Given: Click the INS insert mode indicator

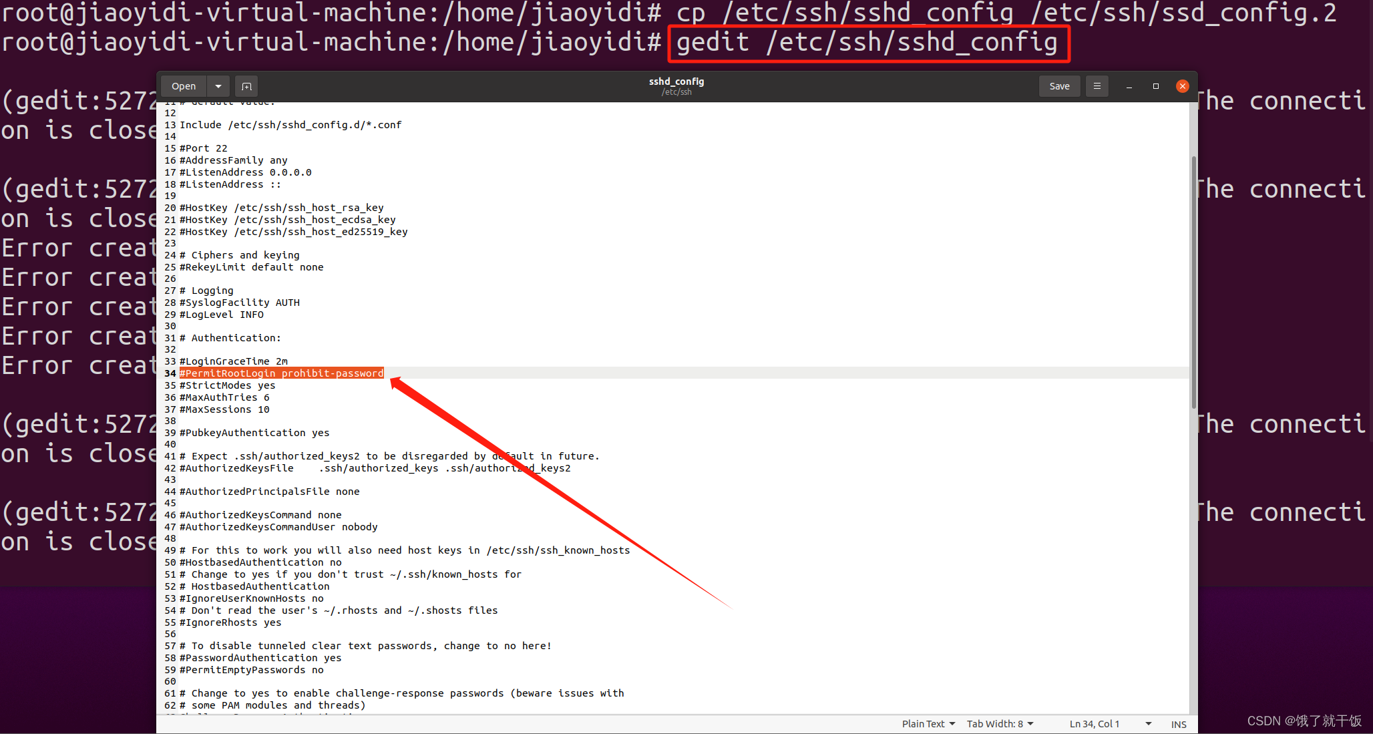Looking at the screenshot, I should click(1181, 723).
